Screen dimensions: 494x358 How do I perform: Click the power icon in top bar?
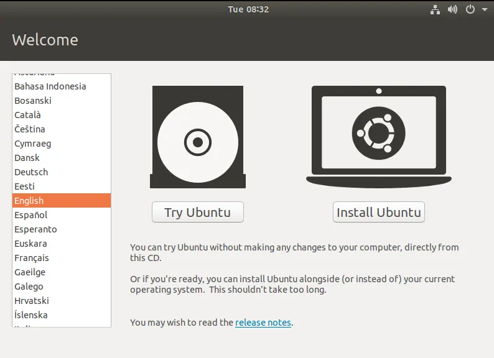[470, 9]
